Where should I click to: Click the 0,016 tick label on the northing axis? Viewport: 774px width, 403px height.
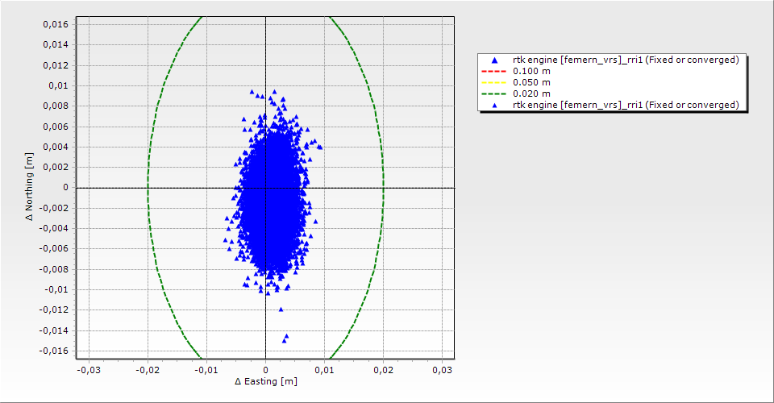click(x=56, y=24)
